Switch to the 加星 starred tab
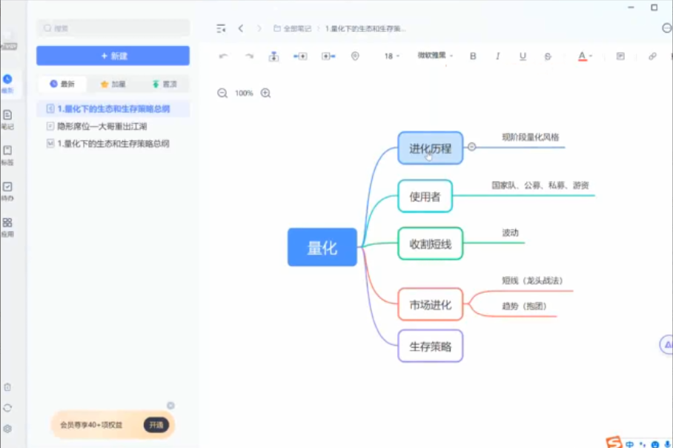673x448 pixels. pyautogui.click(x=113, y=85)
